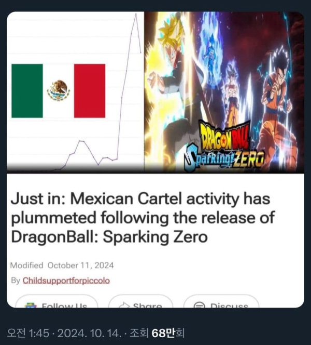
Task: Click the eagle emblem on the Mexican flag
Action: pyautogui.click(x=59, y=90)
